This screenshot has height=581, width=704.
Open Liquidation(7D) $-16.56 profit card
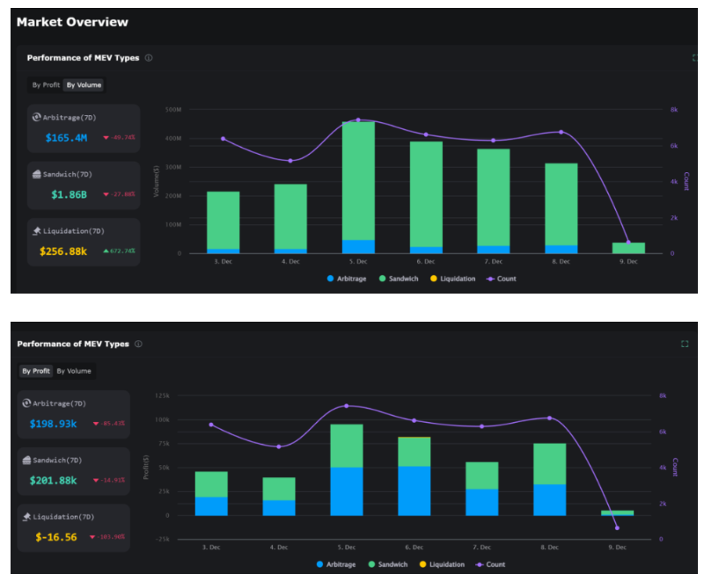coord(74,527)
